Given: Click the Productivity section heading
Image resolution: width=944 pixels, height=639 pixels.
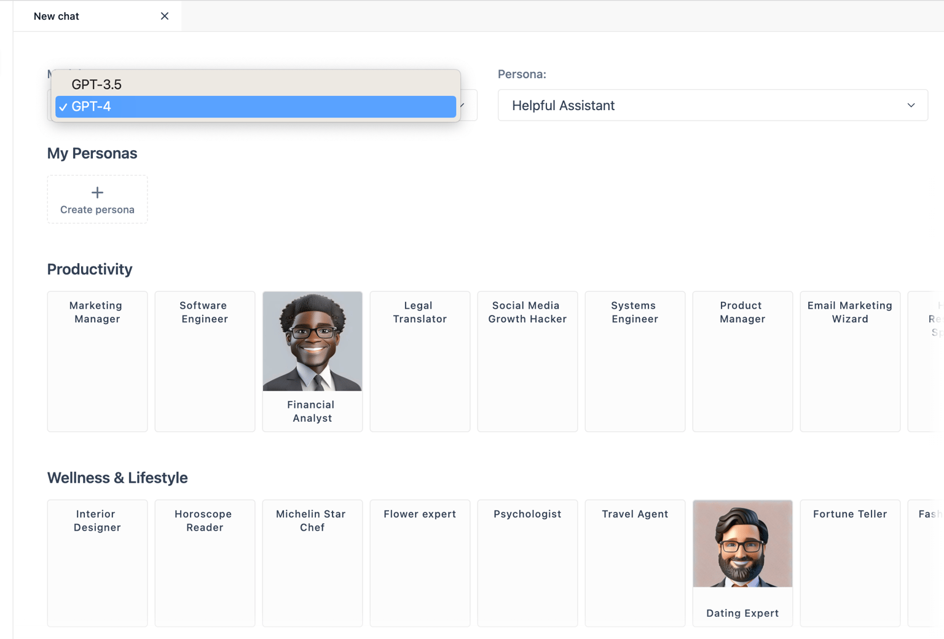Looking at the screenshot, I should tap(90, 269).
